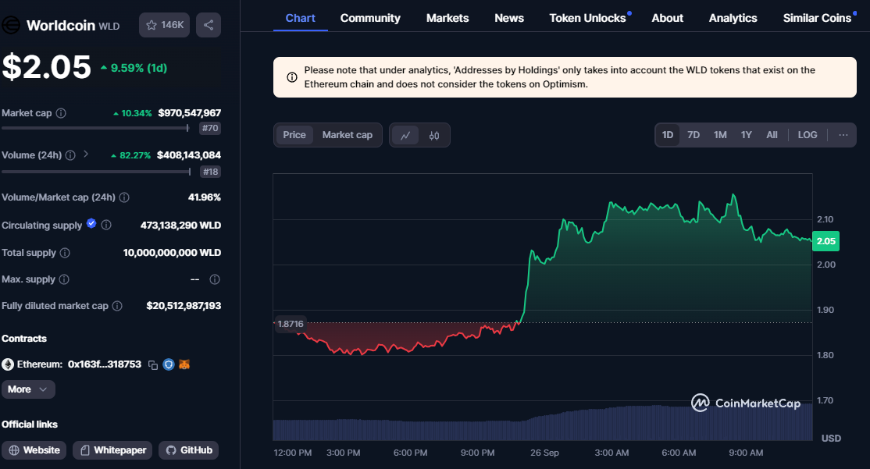Click the verified badge beside Circulating supply
870x469 pixels.
(91, 223)
